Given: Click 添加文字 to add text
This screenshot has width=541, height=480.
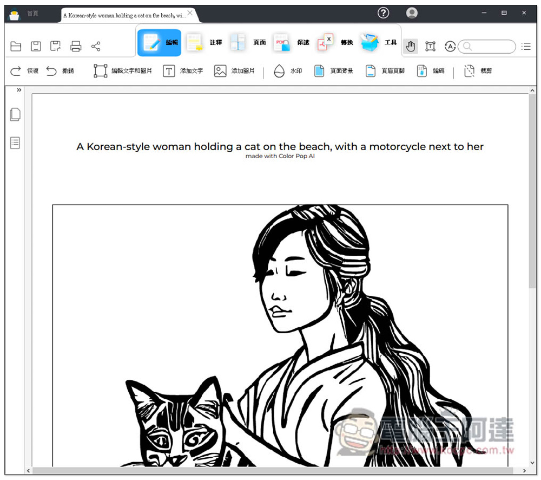Looking at the screenshot, I should (183, 71).
